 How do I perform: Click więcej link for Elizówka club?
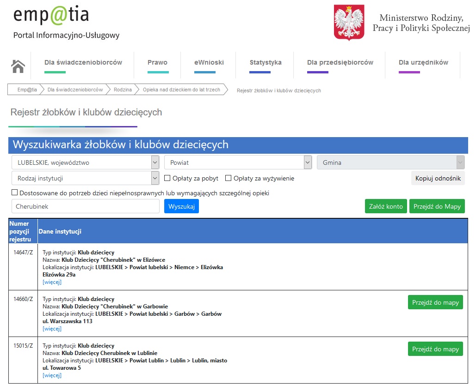[52, 282]
